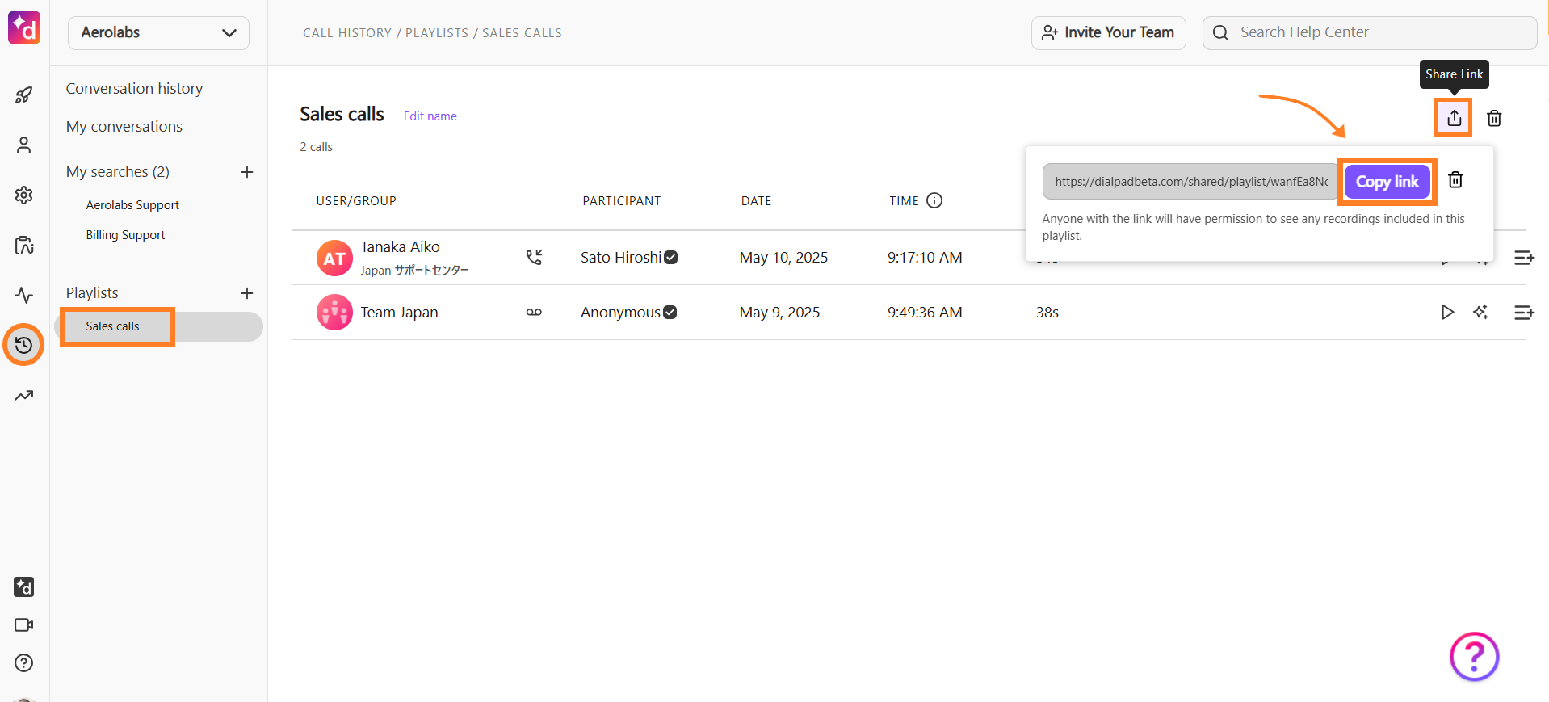Click the USER/GROUP column header
Screen dimensions: 1549x702
point(356,201)
